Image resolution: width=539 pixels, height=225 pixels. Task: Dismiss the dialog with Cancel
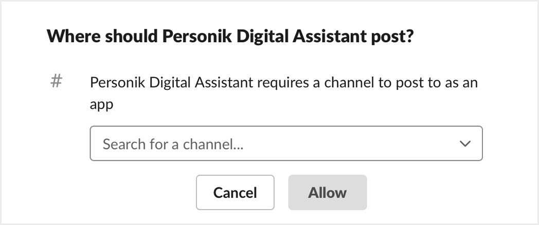coord(235,193)
